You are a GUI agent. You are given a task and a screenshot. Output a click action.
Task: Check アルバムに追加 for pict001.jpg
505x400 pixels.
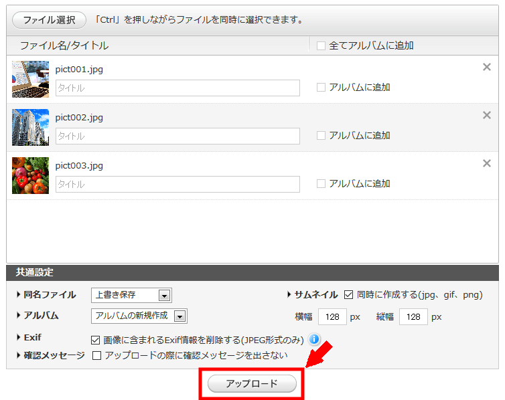pos(321,88)
